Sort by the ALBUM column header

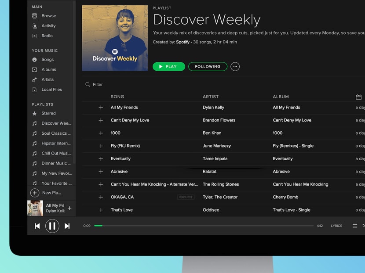(x=281, y=97)
